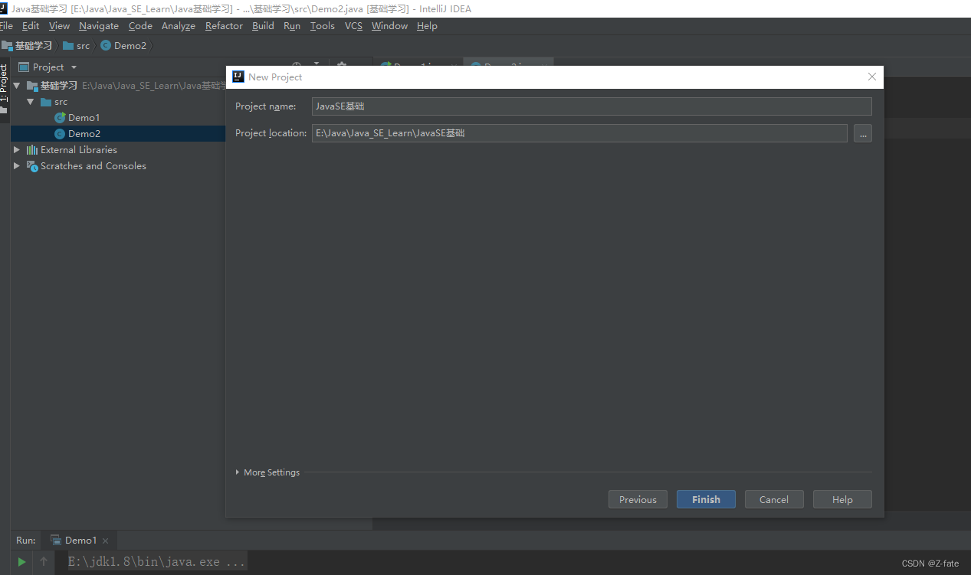
Task: Click the Demo2 class icon
Action: click(x=60, y=133)
